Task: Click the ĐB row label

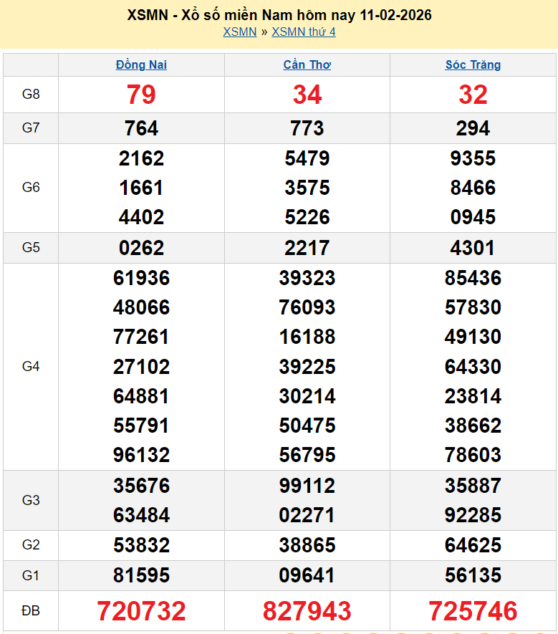Action: click(31, 611)
